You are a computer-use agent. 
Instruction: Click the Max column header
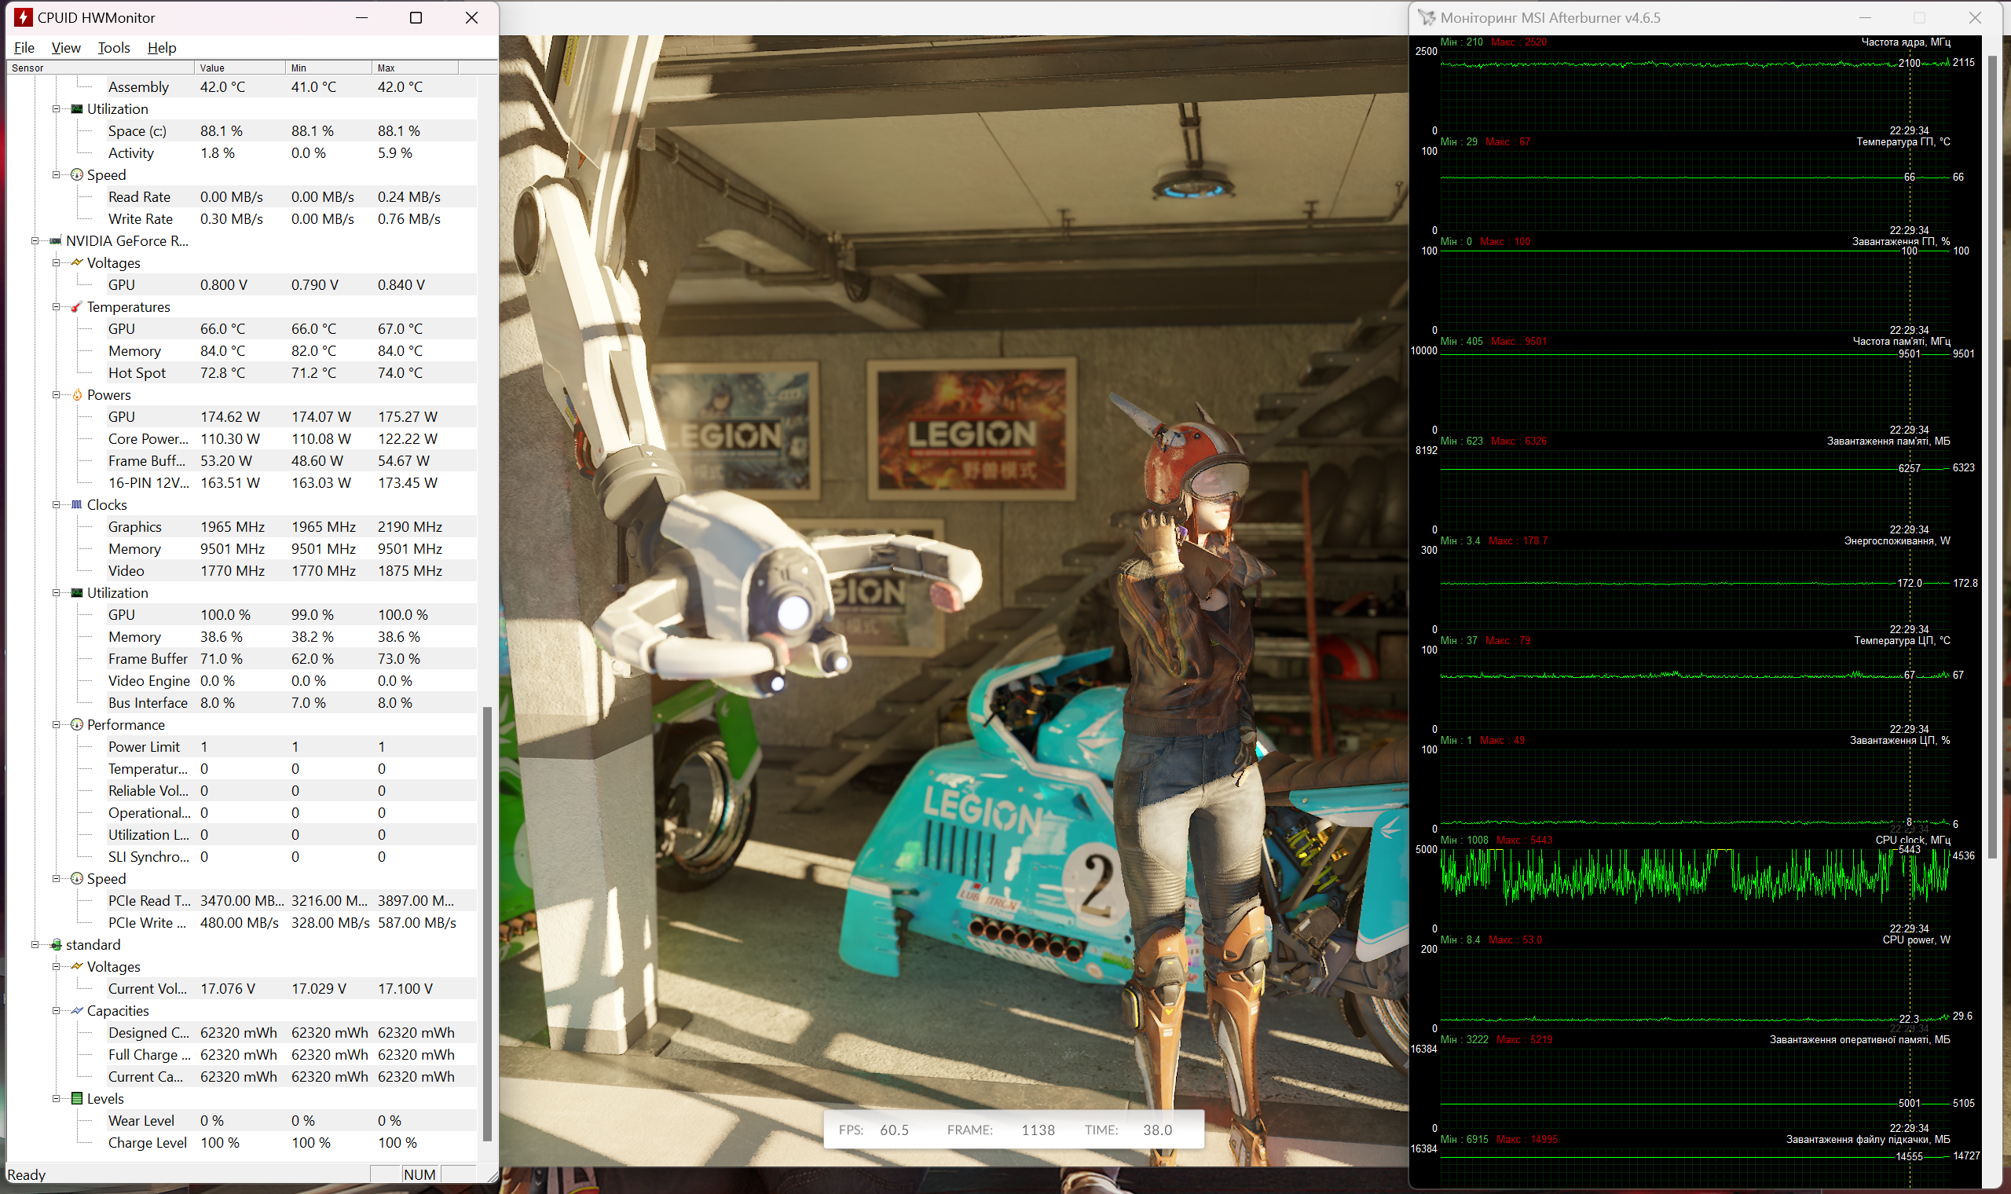(414, 68)
